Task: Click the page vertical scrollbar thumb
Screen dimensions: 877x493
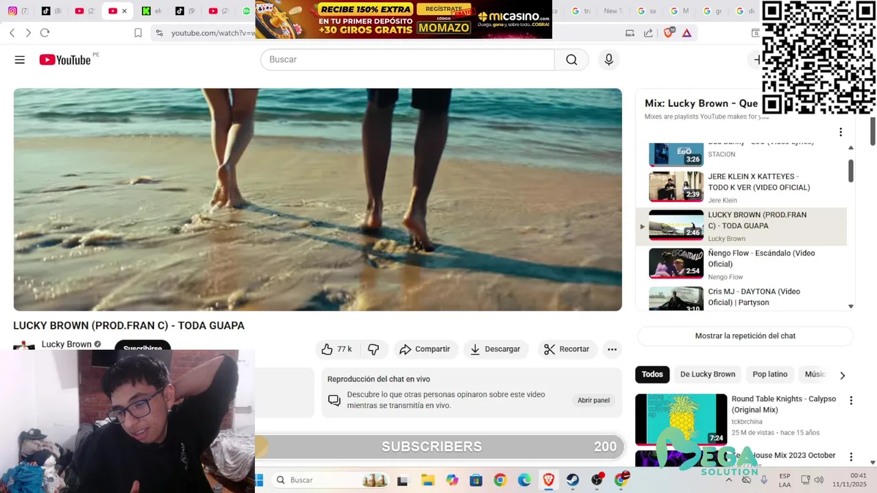Action: [x=873, y=130]
